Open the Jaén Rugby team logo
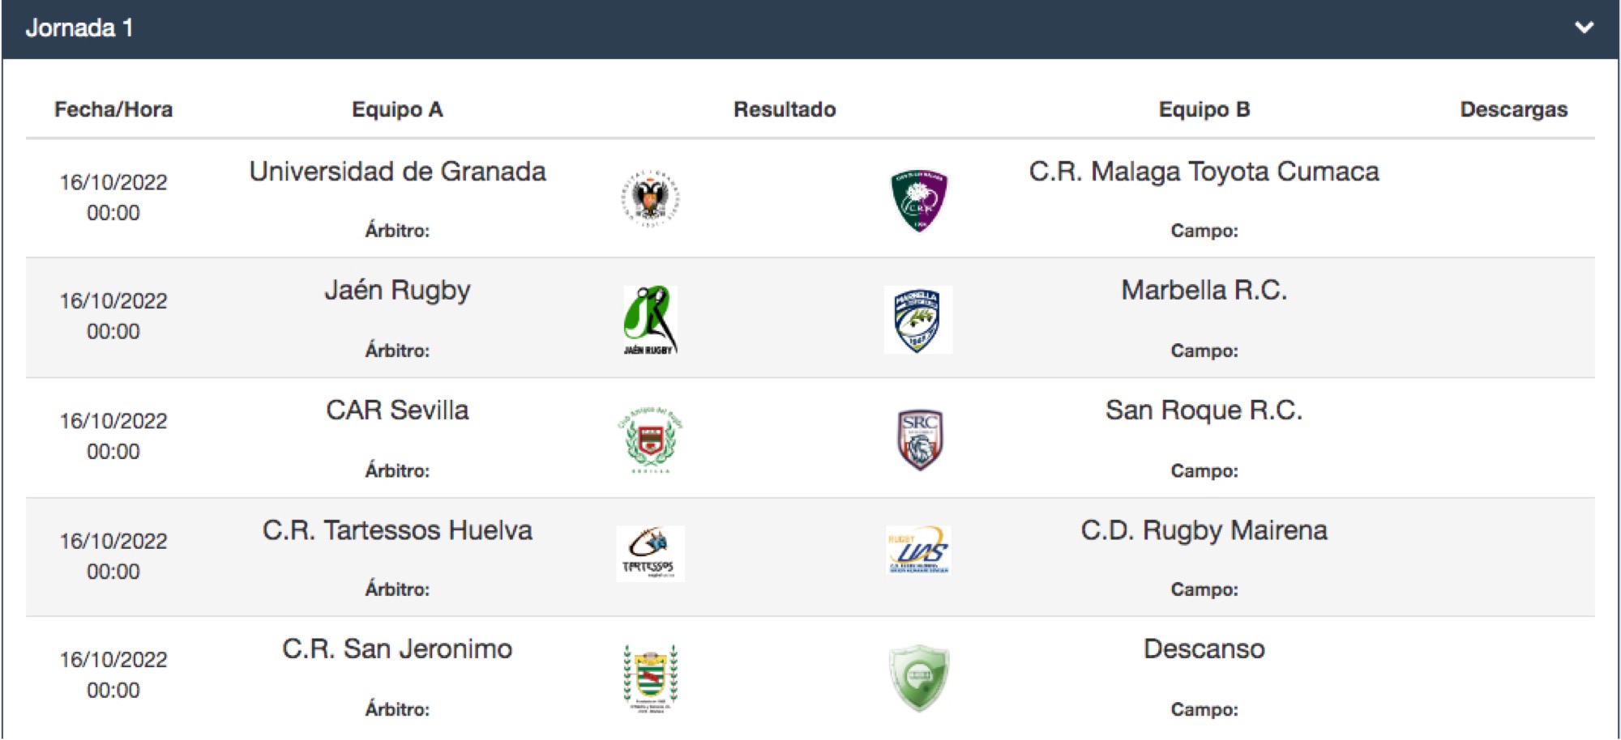Screen dimensions: 1621x740 tap(650, 320)
